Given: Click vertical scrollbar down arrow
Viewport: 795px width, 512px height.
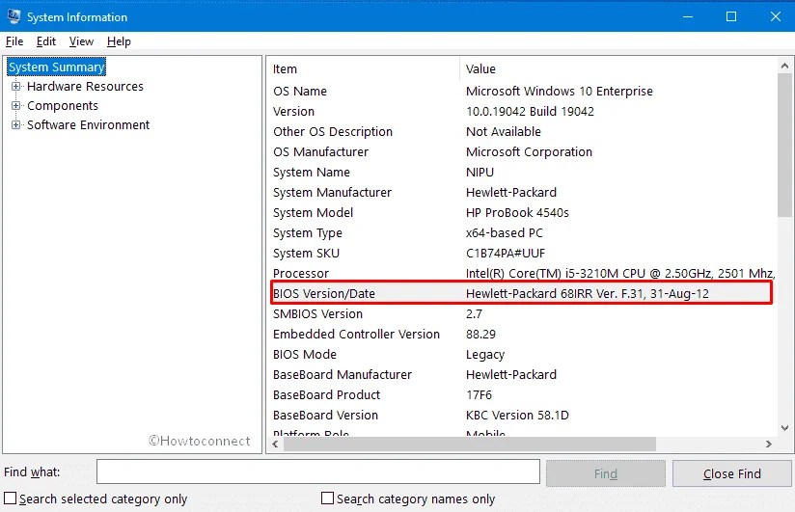Looking at the screenshot, I should (x=784, y=428).
